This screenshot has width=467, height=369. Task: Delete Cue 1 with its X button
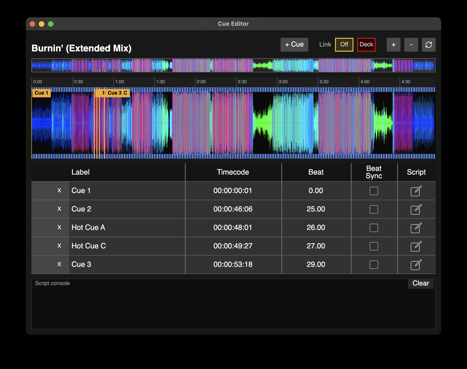point(59,191)
